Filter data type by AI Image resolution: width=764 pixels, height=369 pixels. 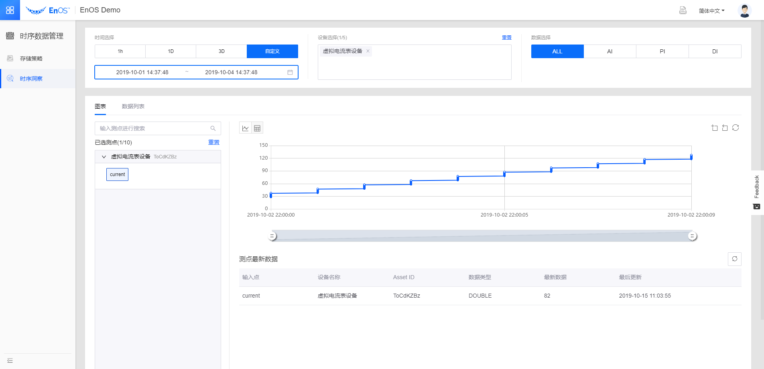coord(610,51)
